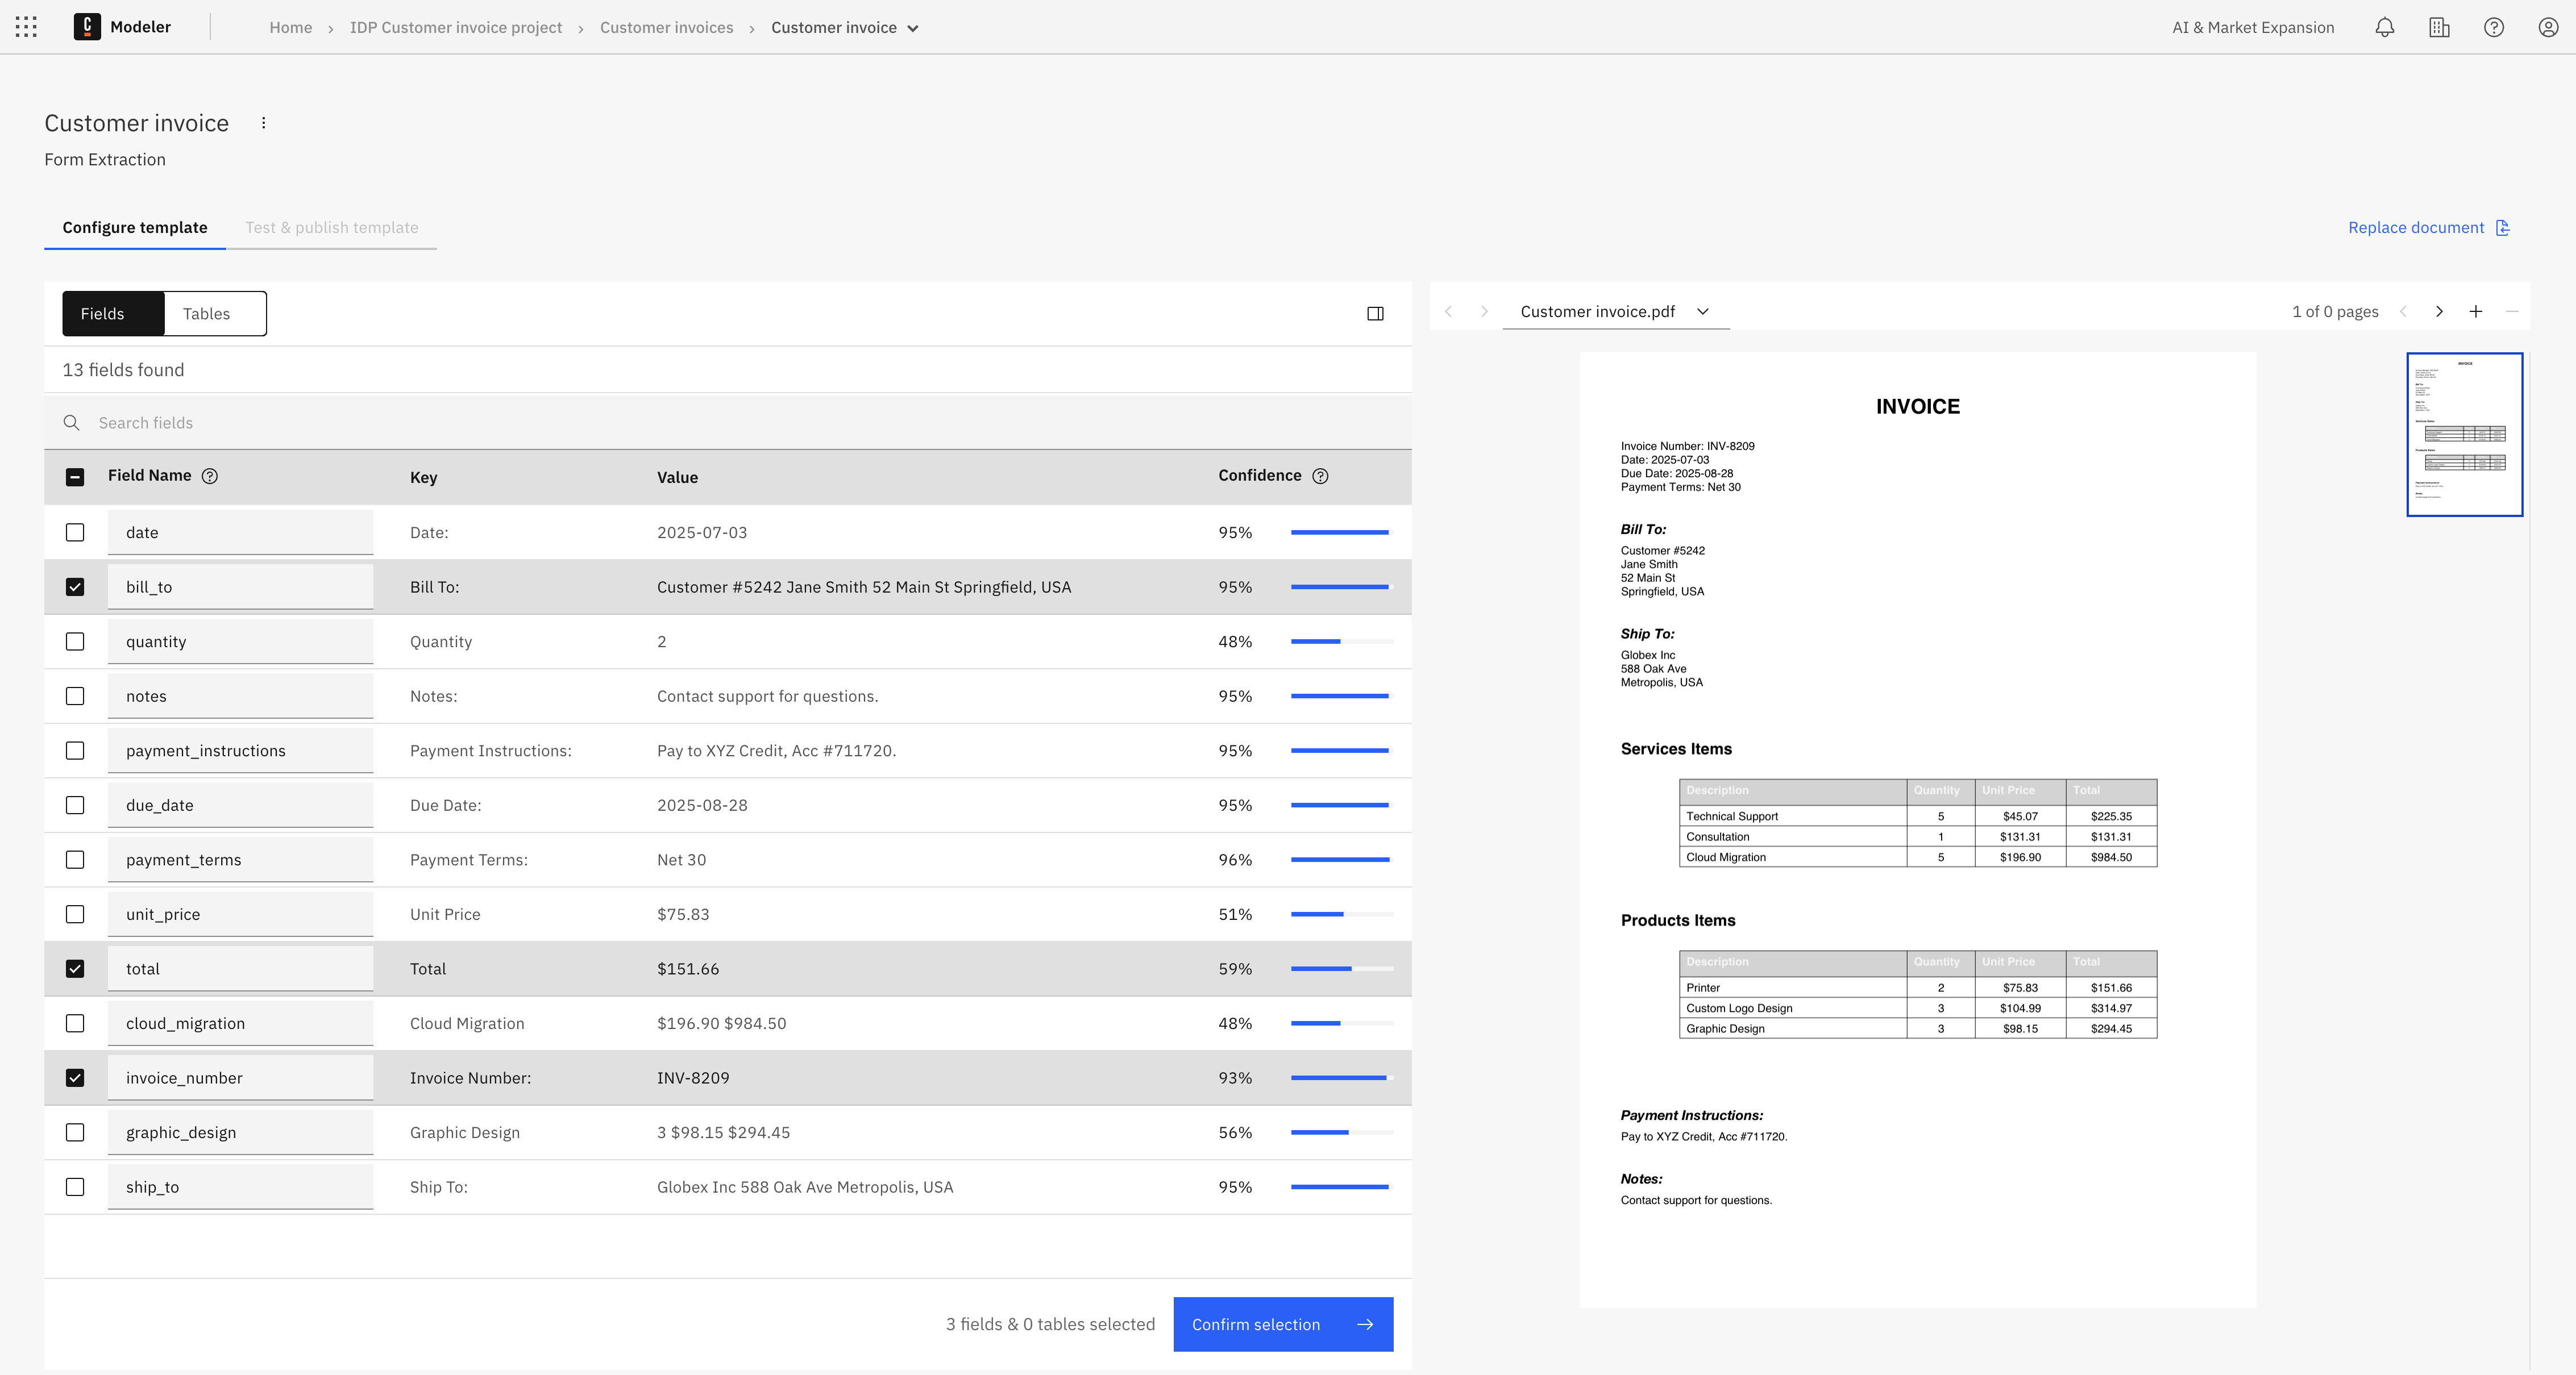Viewport: 2576px width, 1375px height.
Task: Uncheck the invoice_number checkbox
Action: [x=75, y=1077]
